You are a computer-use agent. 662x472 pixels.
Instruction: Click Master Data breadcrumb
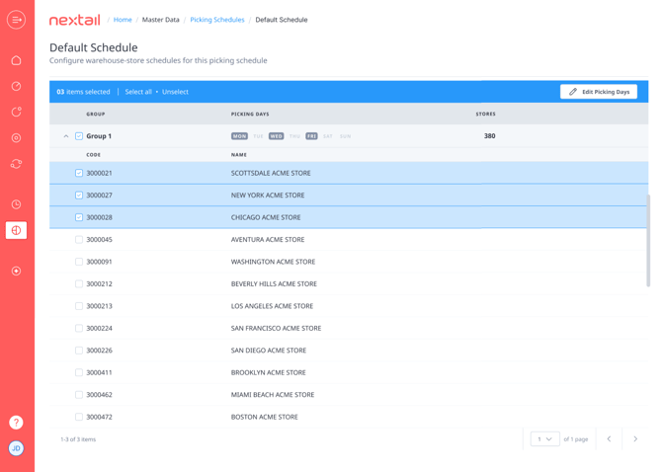point(160,20)
